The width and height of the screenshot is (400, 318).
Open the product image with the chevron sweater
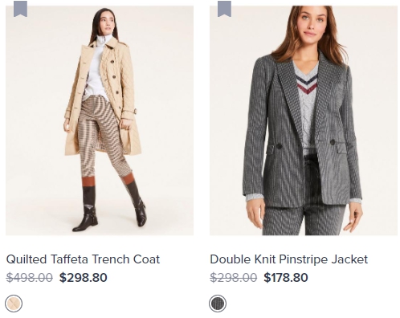pyautogui.click(x=304, y=120)
